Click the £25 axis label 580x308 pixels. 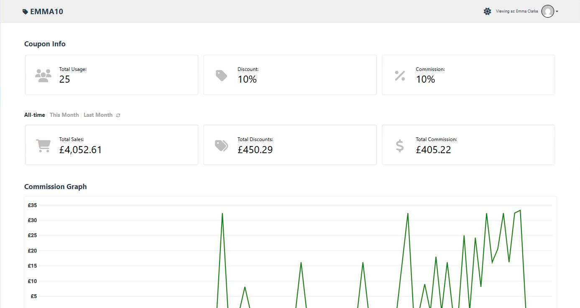pos(33,235)
